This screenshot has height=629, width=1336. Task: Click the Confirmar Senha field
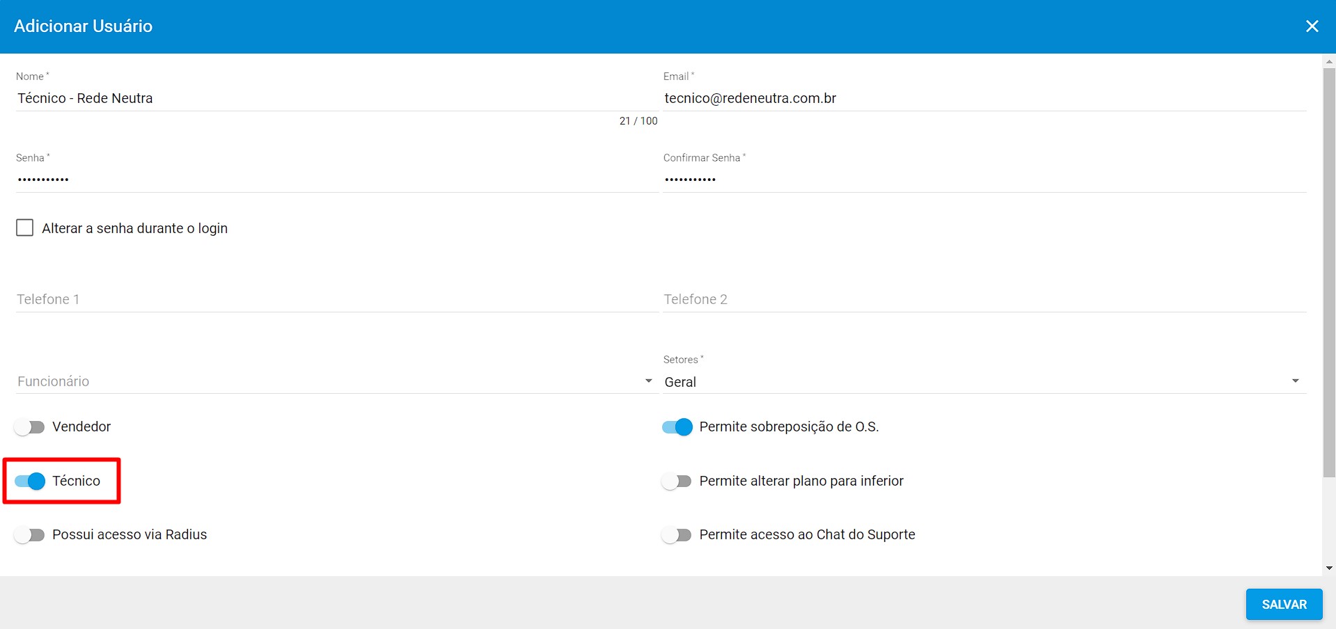(x=982, y=180)
